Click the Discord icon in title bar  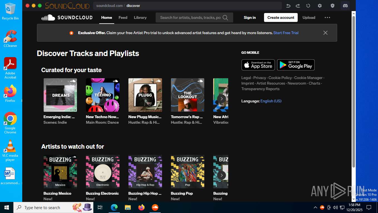tap(345, 6)
